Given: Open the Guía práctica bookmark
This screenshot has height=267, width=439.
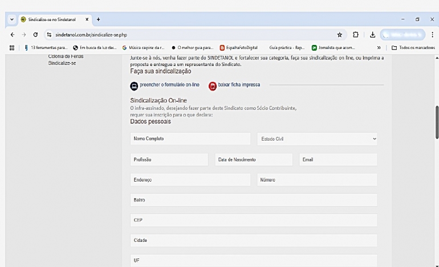Looking at the screenshot, I should tap(287, 48).
